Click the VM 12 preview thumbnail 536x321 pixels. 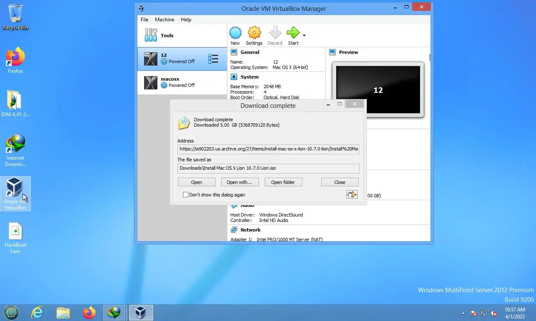point(378,89)
